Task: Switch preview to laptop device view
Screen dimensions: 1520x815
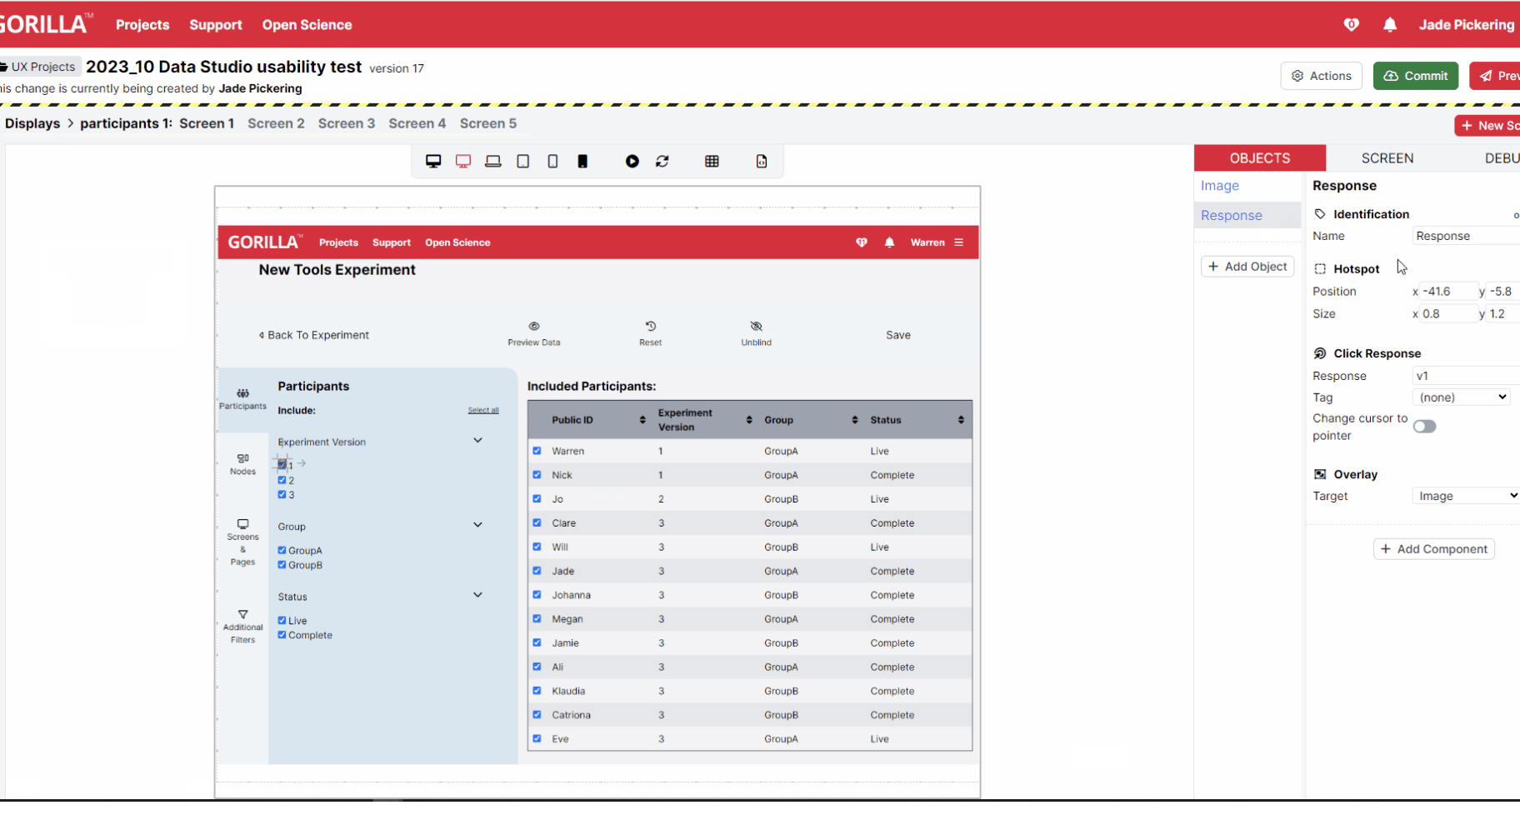Action: [493, 161]
